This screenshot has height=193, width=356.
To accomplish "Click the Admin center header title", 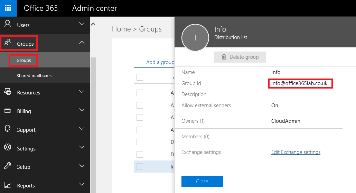I will point(94,8).
